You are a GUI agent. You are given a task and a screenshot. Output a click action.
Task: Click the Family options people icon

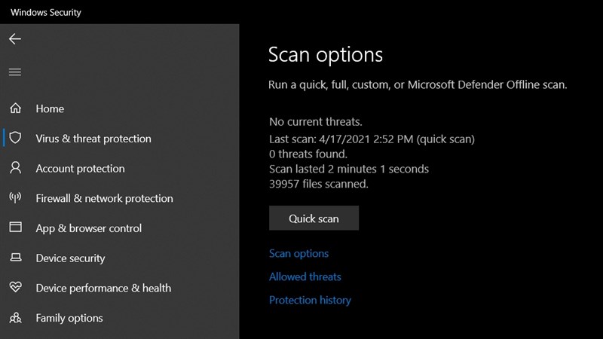click(15, 318)
